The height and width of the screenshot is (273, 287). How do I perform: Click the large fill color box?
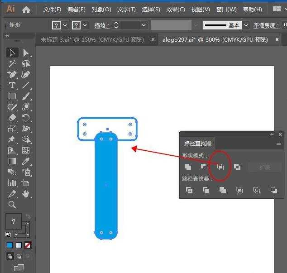(x=14, y=222)
